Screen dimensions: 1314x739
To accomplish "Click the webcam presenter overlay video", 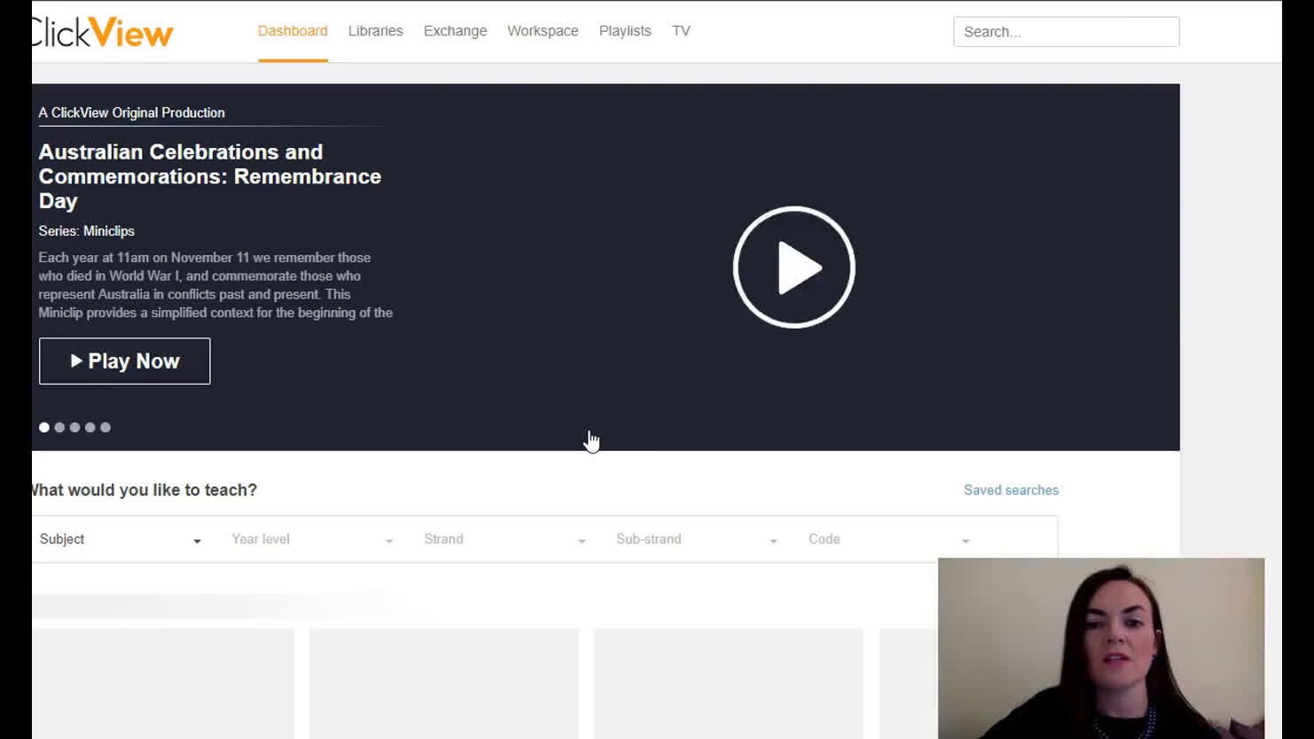I will point(1101,648).
